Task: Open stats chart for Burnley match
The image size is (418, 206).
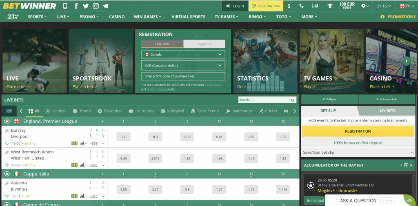Action: click(x=83, y=143)
